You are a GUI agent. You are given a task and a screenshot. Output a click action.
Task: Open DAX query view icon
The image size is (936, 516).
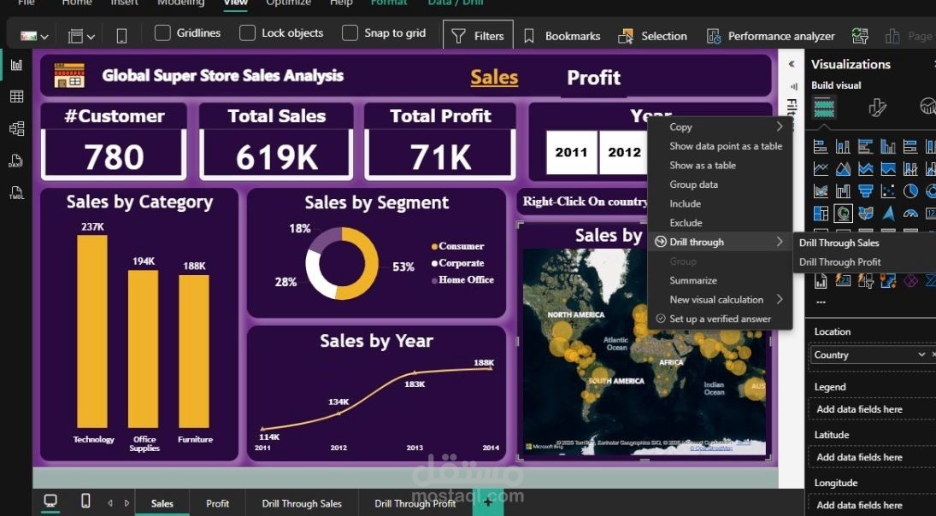click(16, 161)
